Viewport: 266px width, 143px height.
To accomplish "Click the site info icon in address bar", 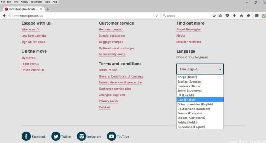I will click(10, 16).
